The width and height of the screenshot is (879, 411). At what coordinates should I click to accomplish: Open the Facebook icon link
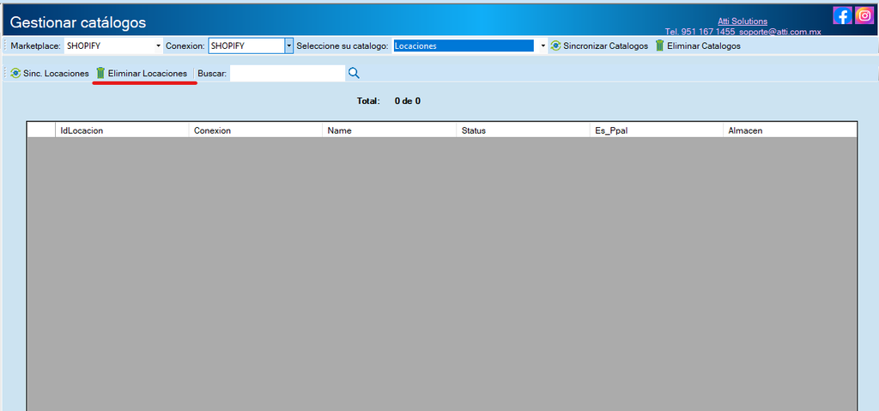pyautogui.click(x=843, y=15)
